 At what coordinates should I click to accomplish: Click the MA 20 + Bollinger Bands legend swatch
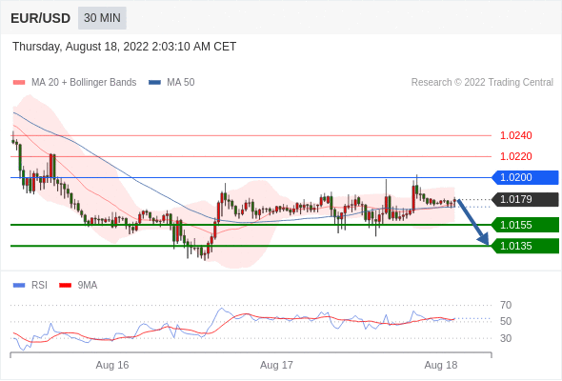[19, 83]
